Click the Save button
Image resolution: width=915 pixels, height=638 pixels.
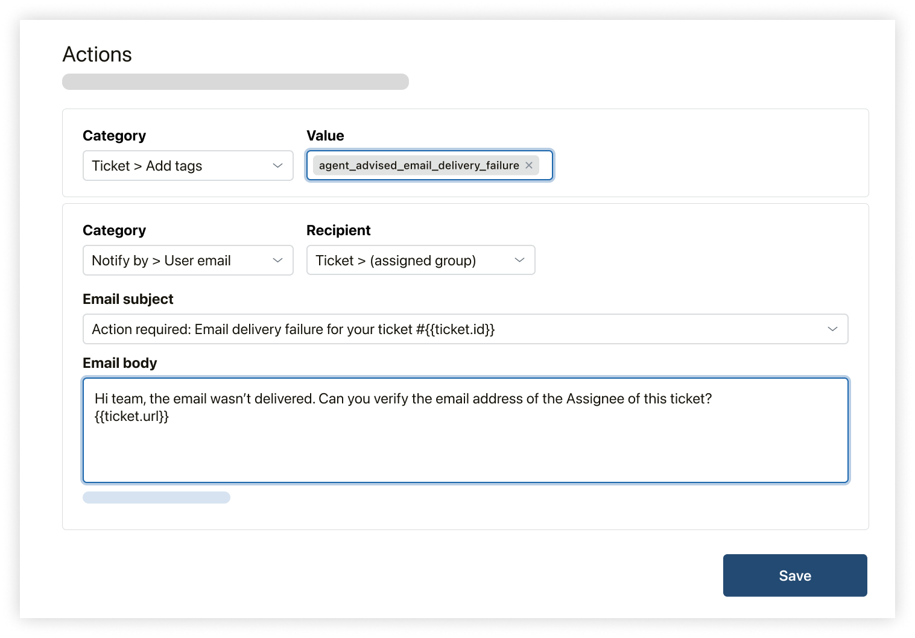(794, 575)
